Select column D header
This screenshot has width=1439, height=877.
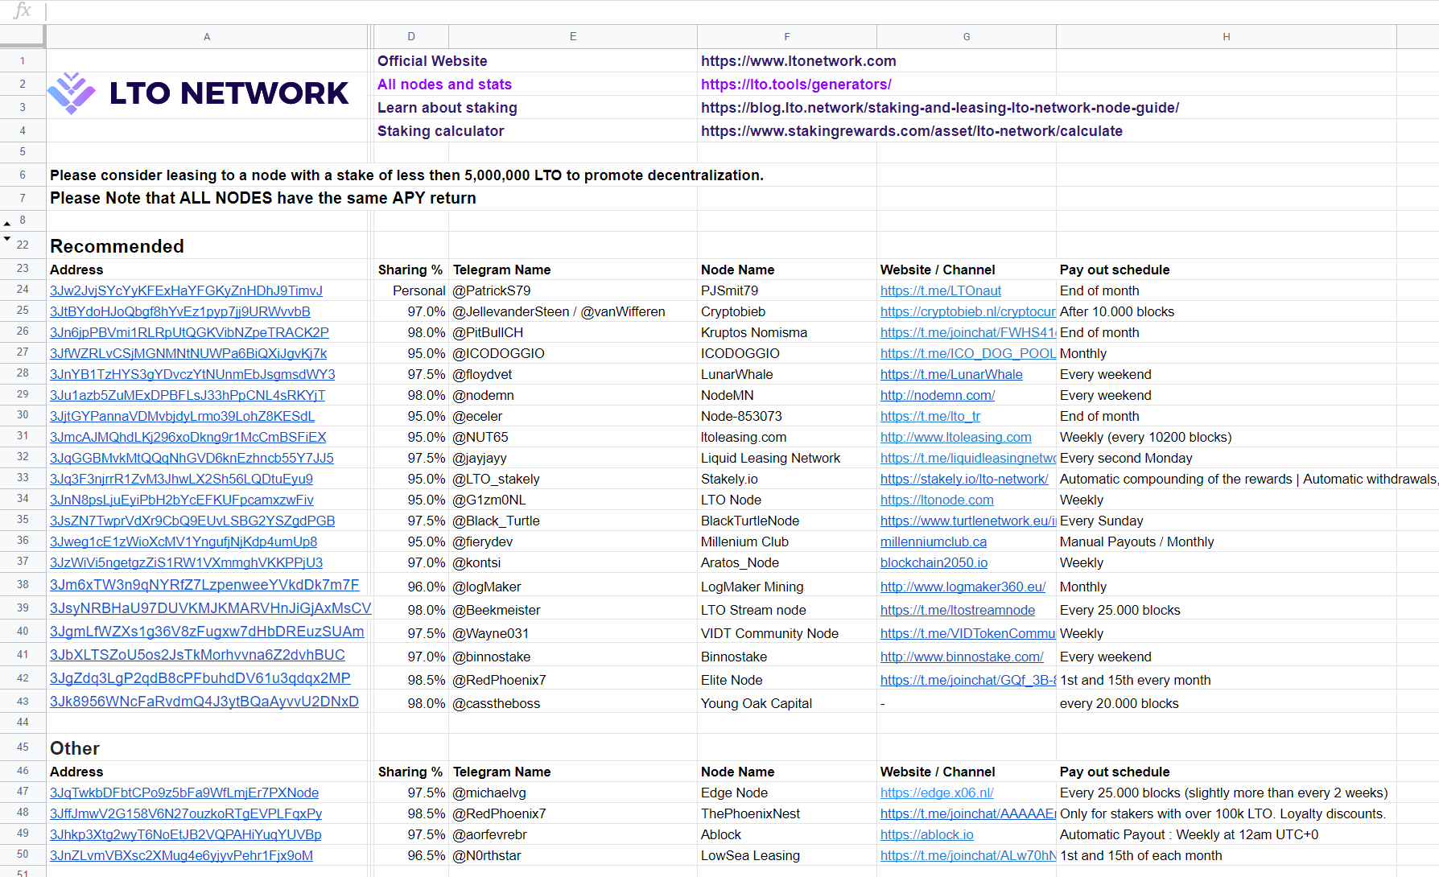click(x=411, y=37)
